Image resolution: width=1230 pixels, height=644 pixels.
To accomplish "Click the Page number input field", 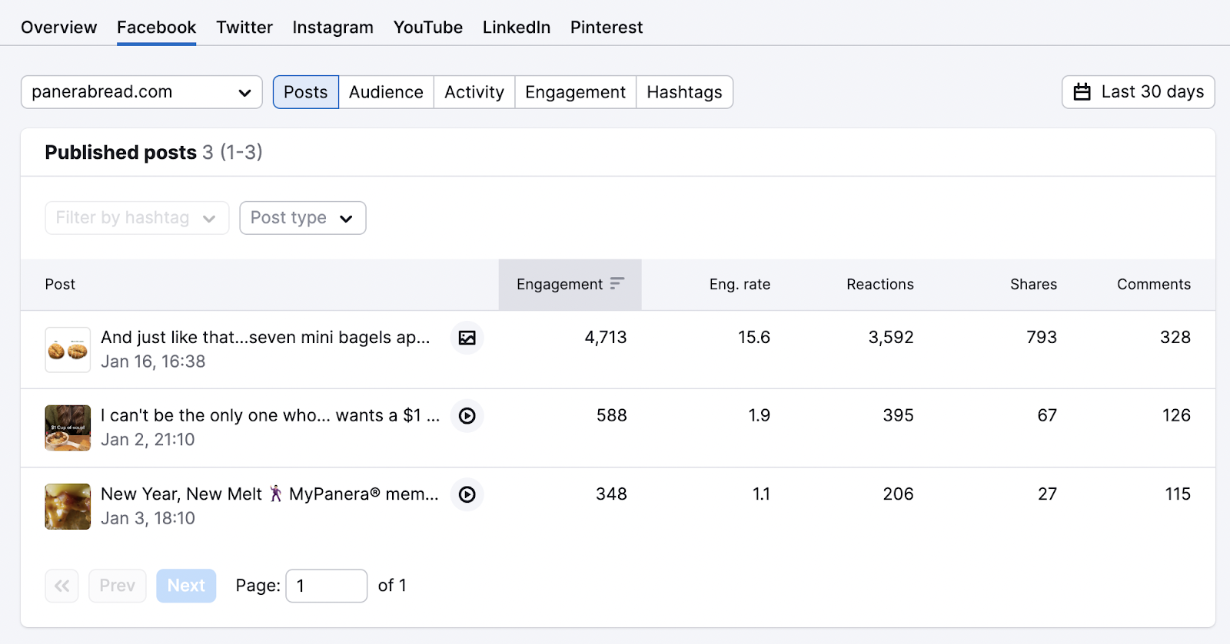I will coord(326,586).
